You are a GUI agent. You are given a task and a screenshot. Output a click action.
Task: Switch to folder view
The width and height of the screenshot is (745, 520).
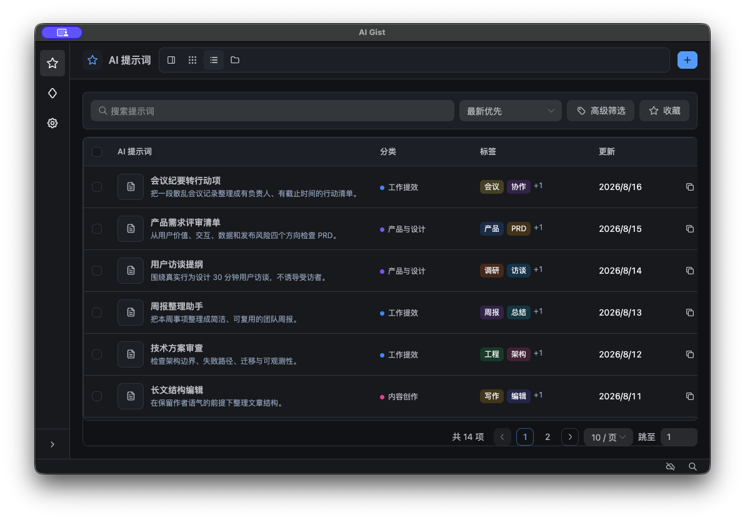(235, 60)
